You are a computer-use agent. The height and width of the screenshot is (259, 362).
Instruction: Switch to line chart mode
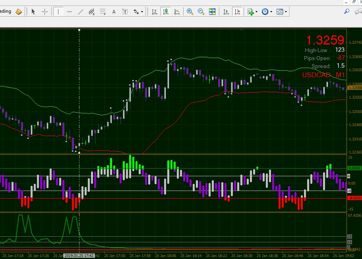[177, 12]
